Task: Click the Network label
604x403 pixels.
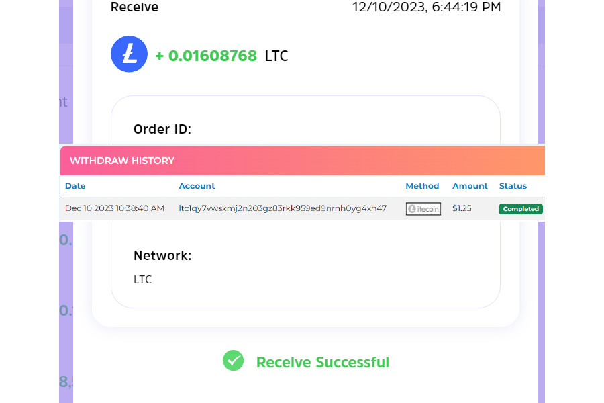Action: tap(162, 255)
